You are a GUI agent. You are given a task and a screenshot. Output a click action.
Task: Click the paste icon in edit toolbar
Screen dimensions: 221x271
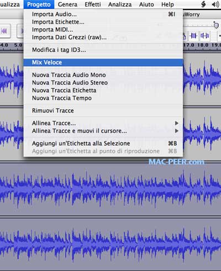click(185, 36)
